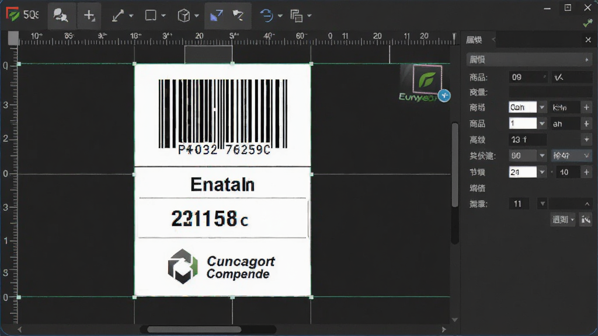Click the horizontal scrollbar left arrow
598x336 pixels.
(x=19, y=330)
